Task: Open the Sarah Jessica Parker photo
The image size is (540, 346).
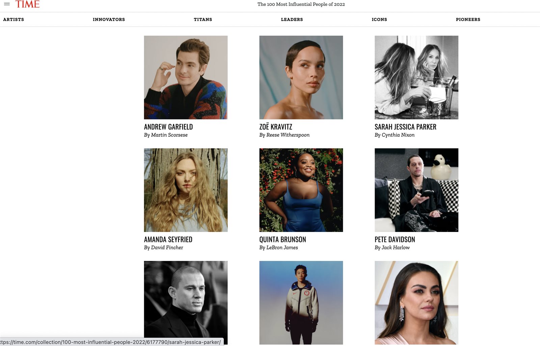Action: click(x=416, y=77)
